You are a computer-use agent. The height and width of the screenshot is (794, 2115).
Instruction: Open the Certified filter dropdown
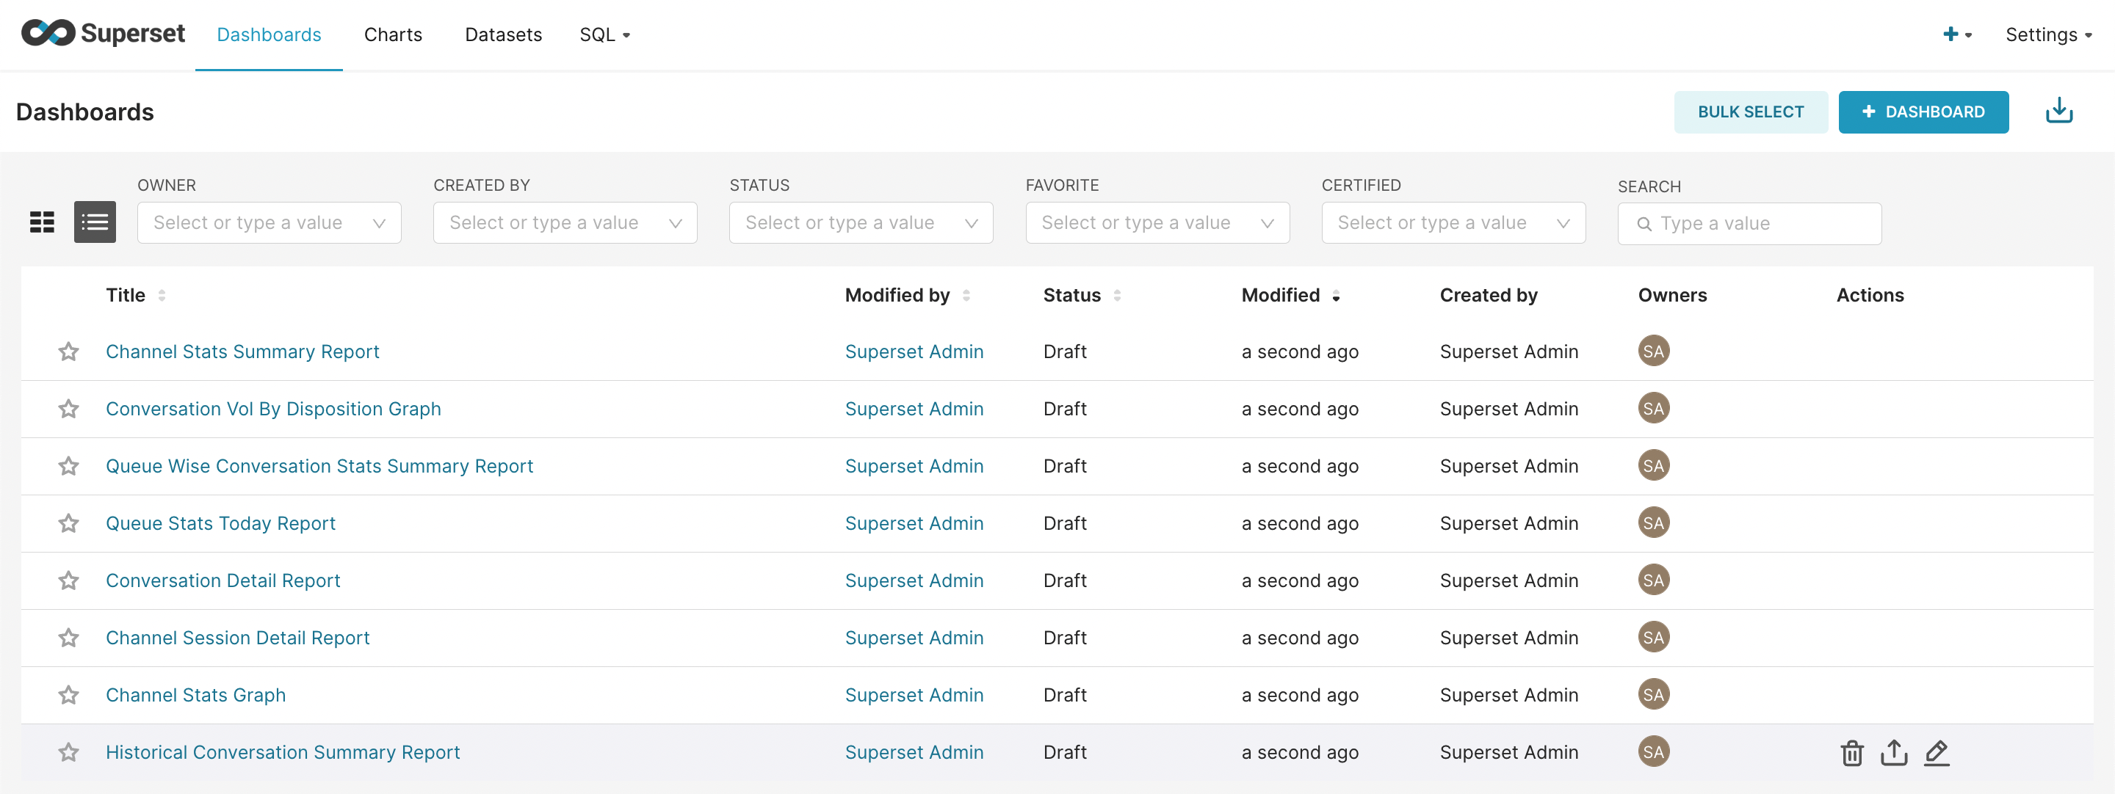point(1453,223)
